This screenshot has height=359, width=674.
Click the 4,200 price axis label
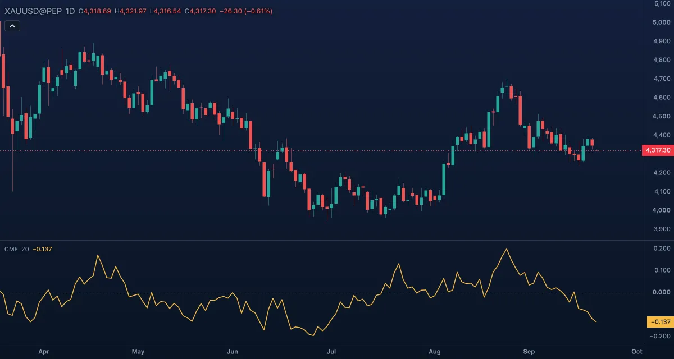662,173
